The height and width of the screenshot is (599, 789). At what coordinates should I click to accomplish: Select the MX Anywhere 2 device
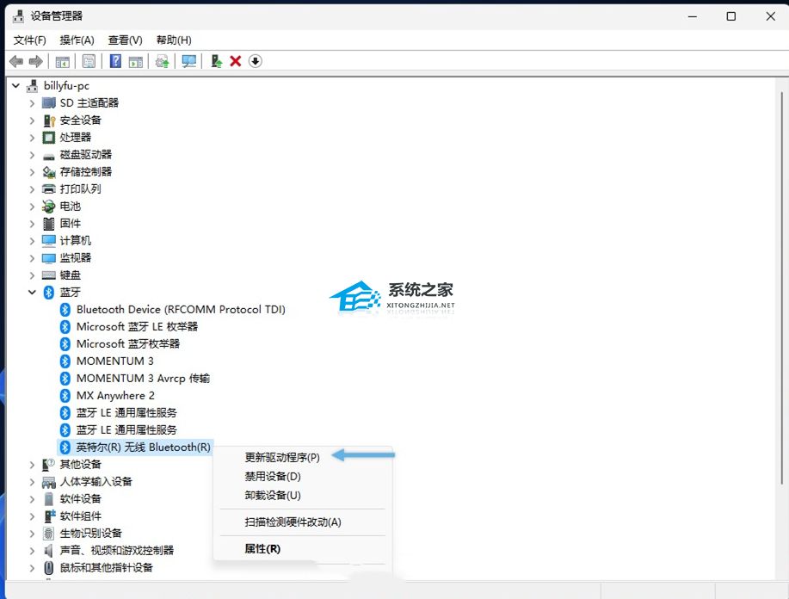(x=116, y=395)
